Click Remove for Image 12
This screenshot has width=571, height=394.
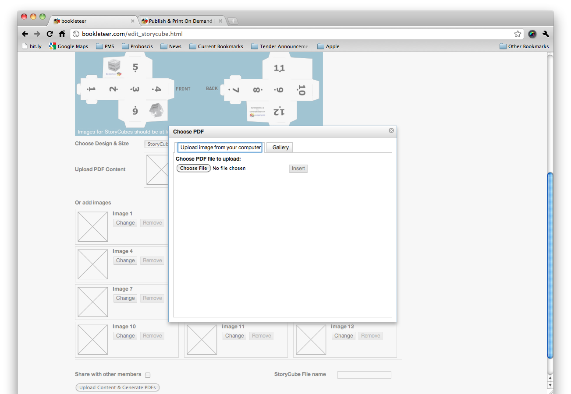coord(371,336)
